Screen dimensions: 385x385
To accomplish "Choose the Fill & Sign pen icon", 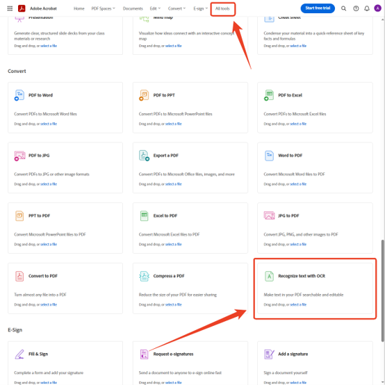I will 19,354.
